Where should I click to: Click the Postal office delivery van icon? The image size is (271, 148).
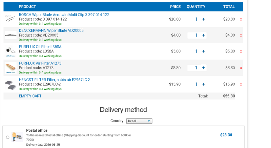point(17,137)
